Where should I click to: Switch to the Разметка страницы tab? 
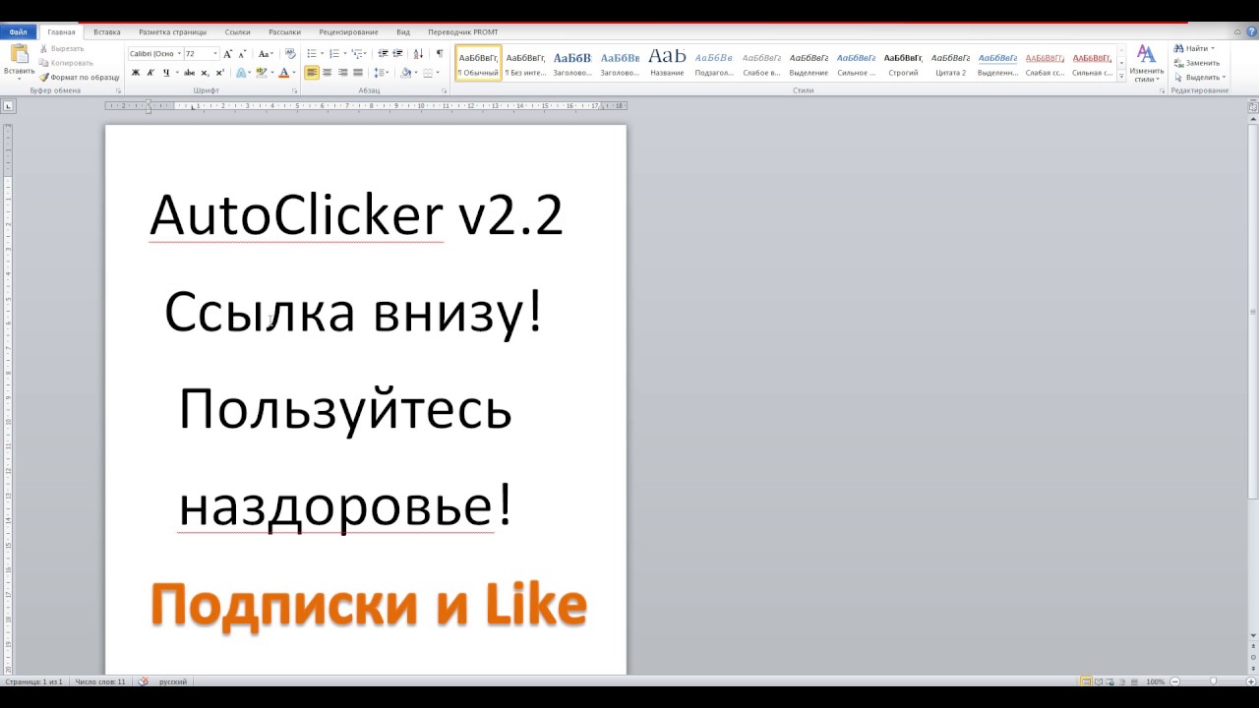[x=173, y=32]
